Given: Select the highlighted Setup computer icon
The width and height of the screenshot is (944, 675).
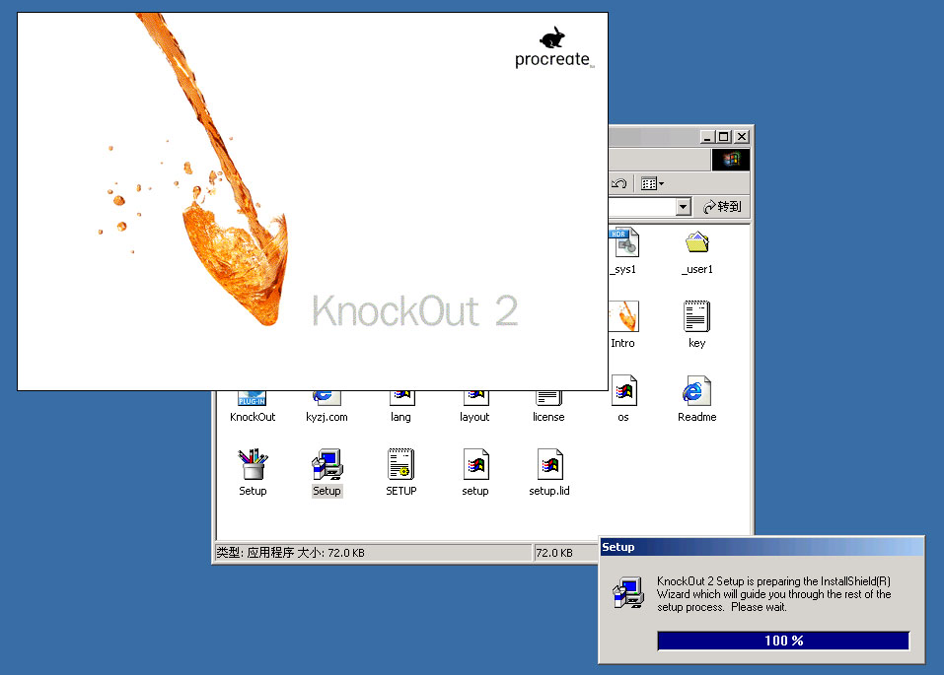Looking at the screenshot, I should coord(327,464).
